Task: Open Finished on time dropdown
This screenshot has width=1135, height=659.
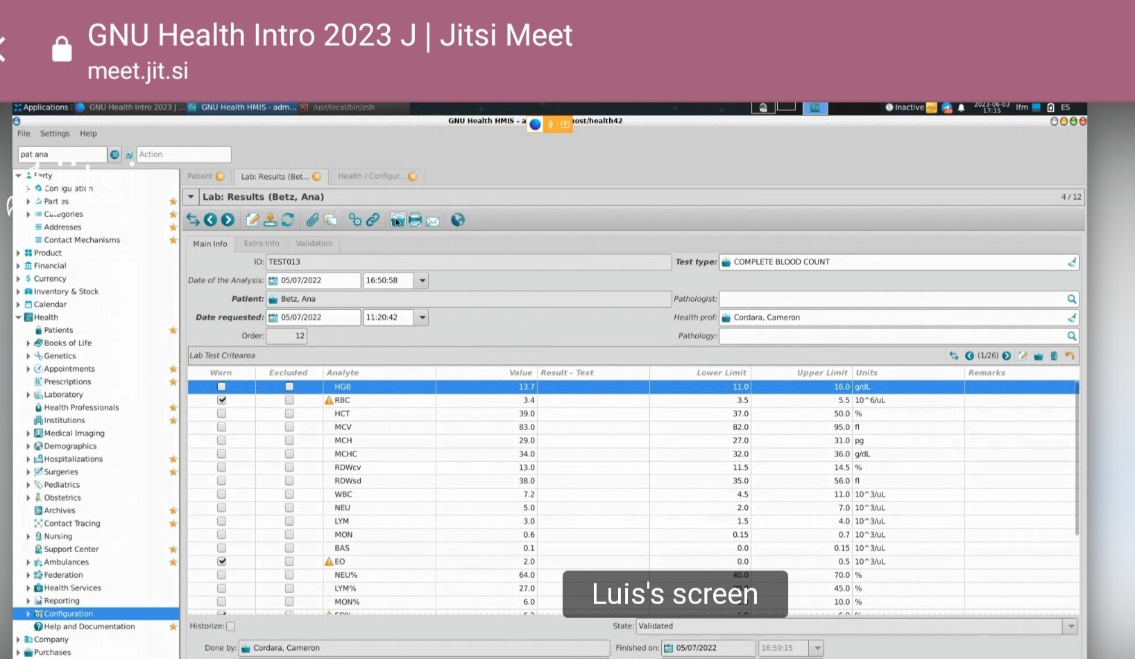Action: point(817,648)
